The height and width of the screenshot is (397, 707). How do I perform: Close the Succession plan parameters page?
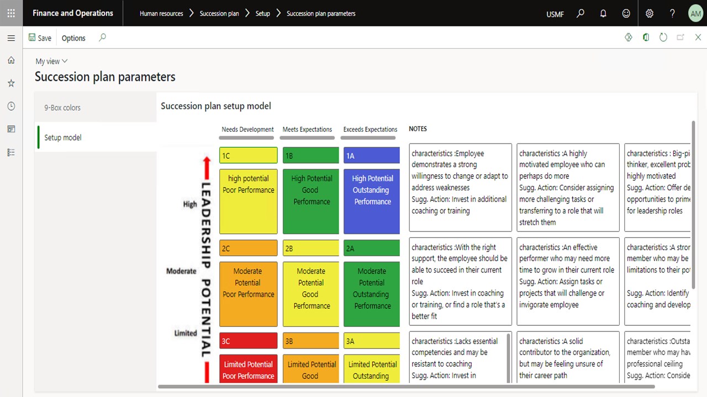coord(698,37)
